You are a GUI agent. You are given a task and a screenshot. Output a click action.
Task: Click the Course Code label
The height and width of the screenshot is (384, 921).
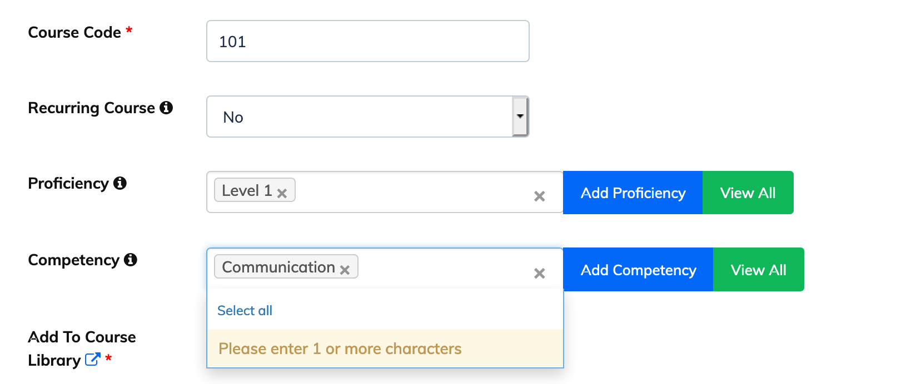click(x=74, y=32)
